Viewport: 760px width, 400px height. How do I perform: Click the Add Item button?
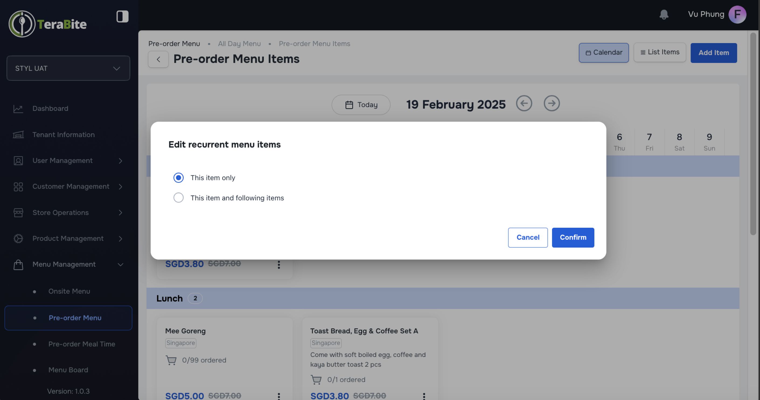click(x=714, y=53)
